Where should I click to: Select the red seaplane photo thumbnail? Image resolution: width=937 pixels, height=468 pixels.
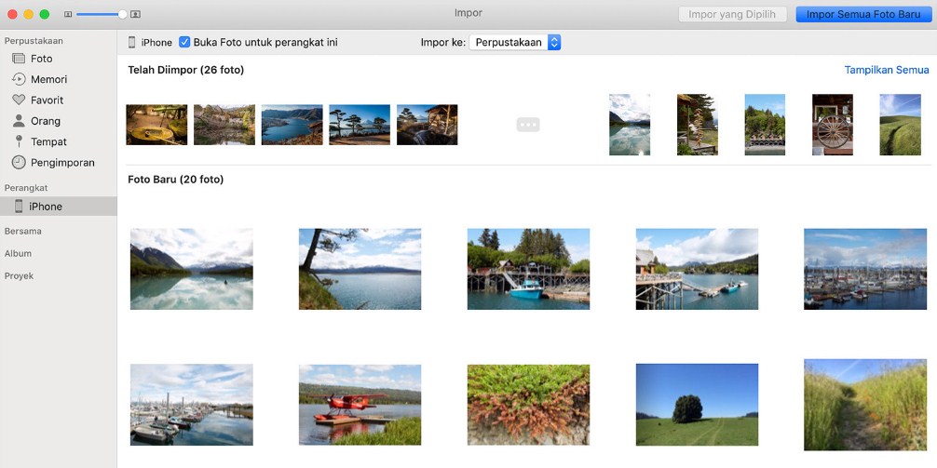(360, 405)
